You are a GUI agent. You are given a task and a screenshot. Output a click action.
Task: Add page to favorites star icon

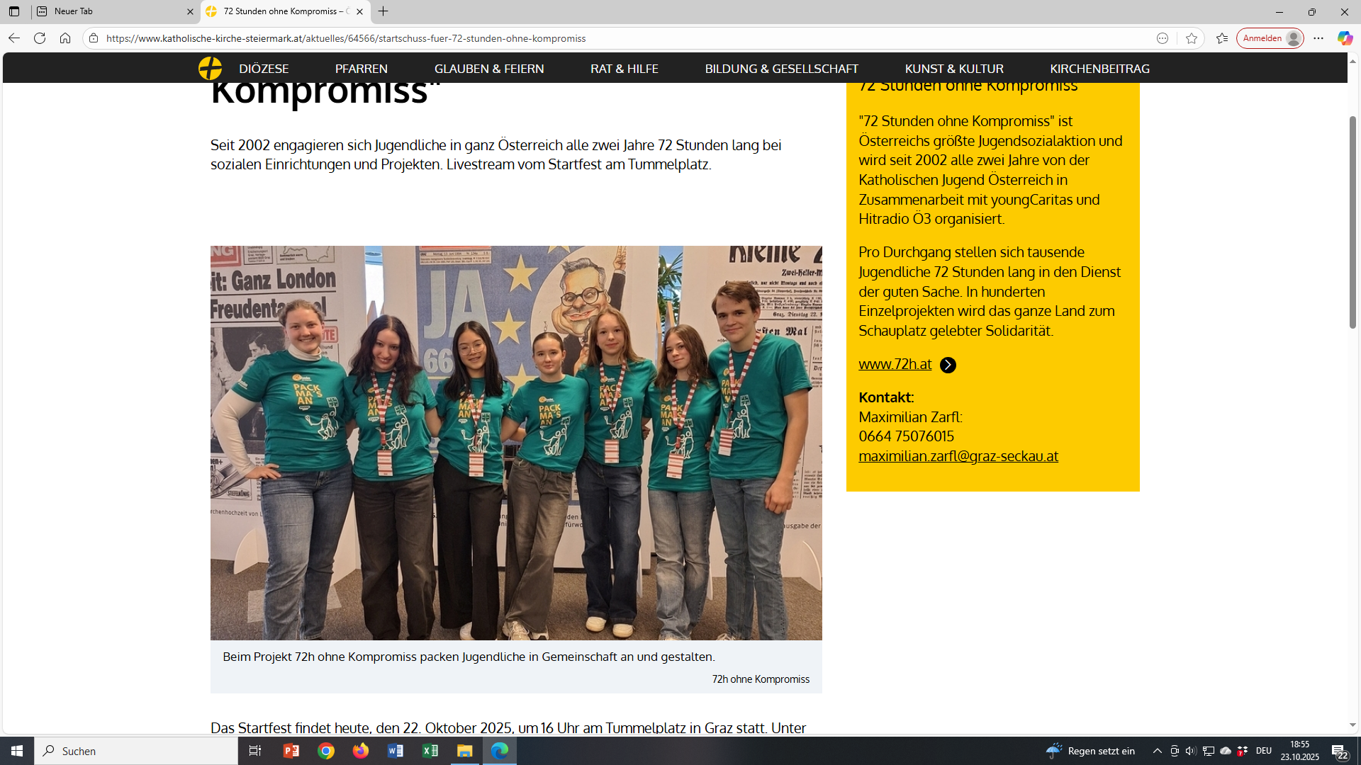click(x=1192, y=38)
